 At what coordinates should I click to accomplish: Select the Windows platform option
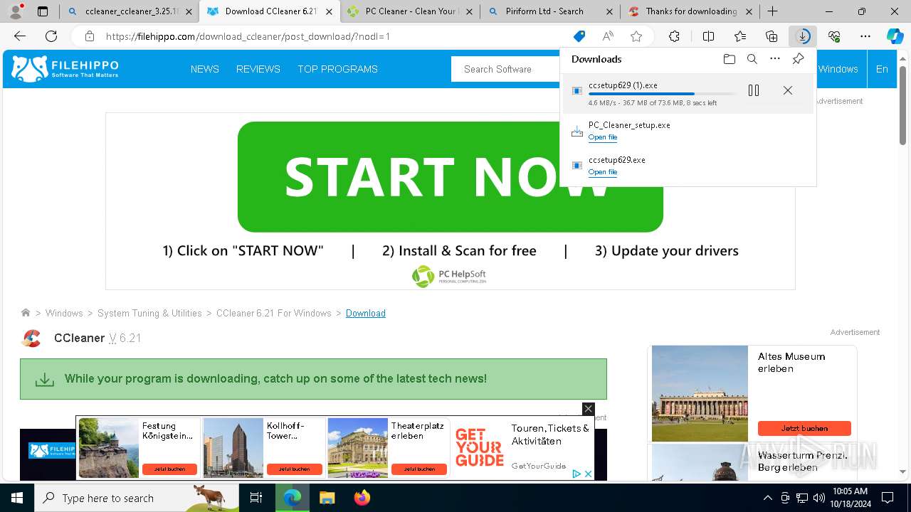tap(838, 69)
